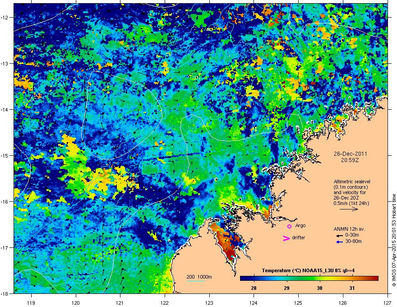Click the '29' colorbar tick label
397x307 pixels.
(x=286, y=288)
